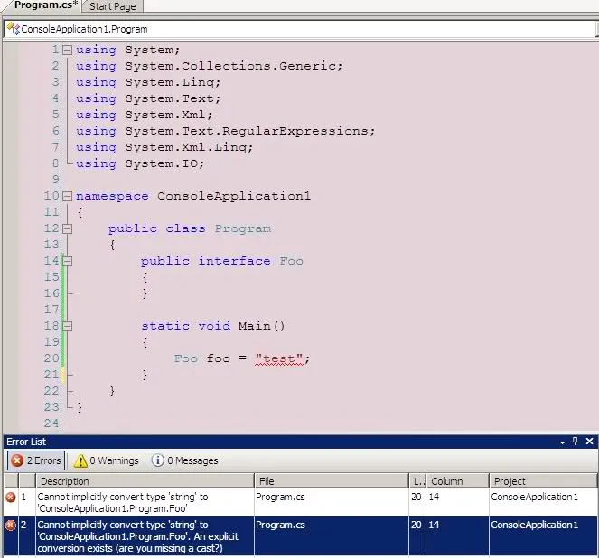The image size is (599, 558).
Task: Click 'System.Collections.Generic' on line 2
Action: [230, 66]
